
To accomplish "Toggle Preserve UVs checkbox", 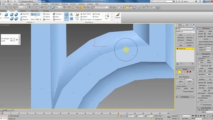I will (x=199, y=66).
